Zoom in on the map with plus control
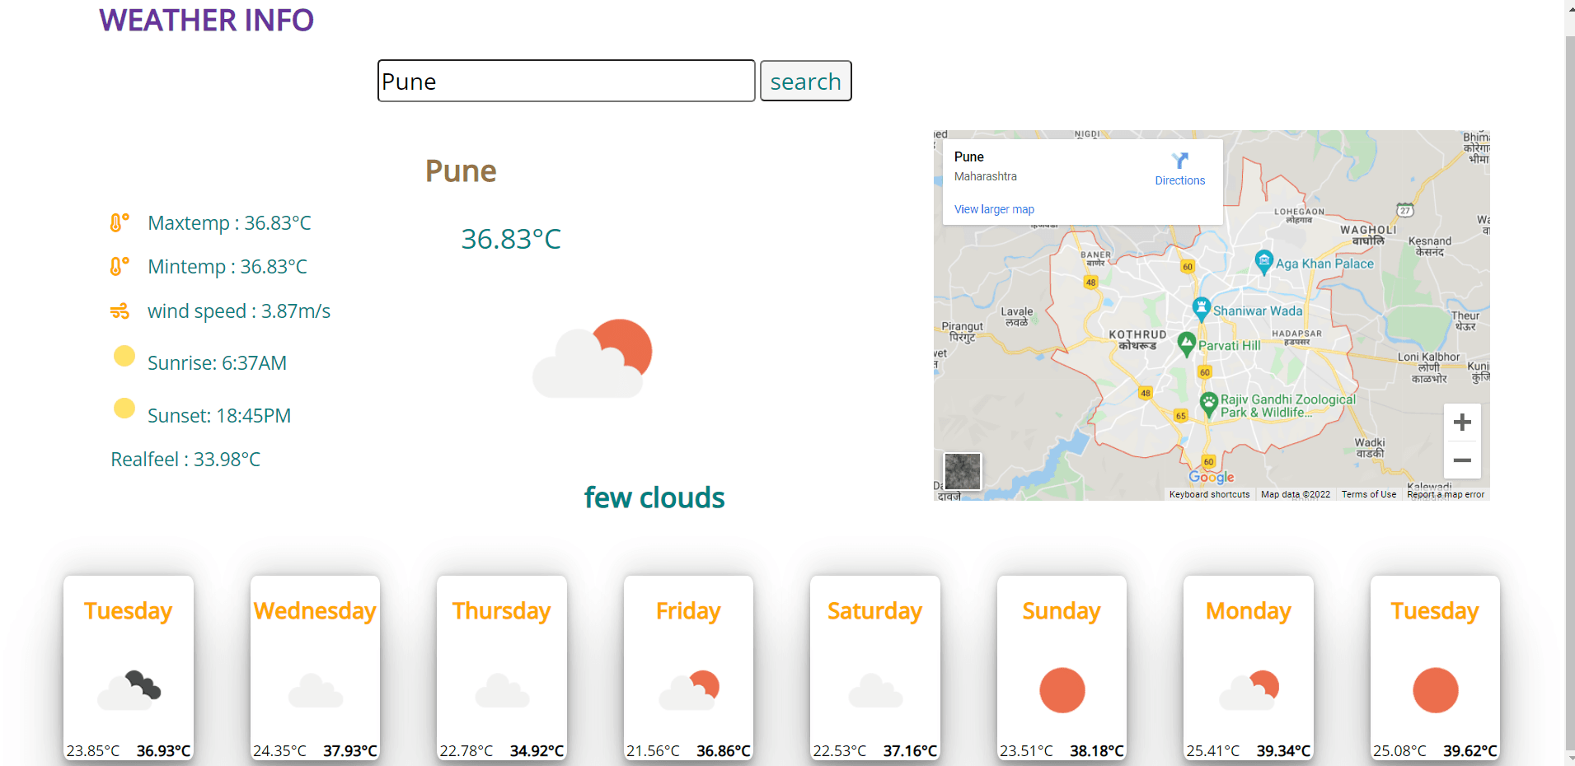Screen dimensions: 1575x766 1462,422
